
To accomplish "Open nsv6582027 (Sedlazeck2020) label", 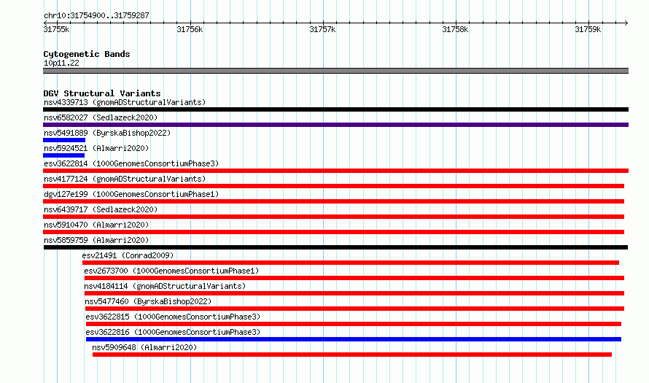I will (101, 117).
